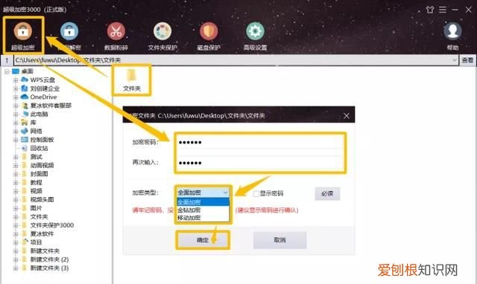Viewport: 477px width, 284px height.
Task: Select 文件夹 folder in the tree
Action: pos(39,216)
